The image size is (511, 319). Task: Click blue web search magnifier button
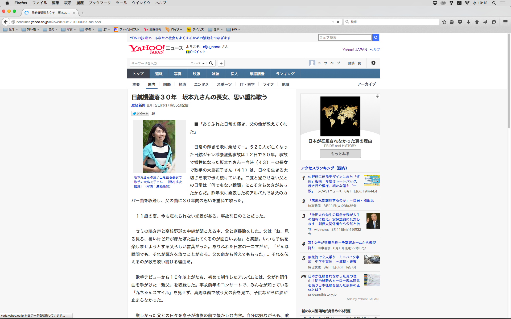376,37
